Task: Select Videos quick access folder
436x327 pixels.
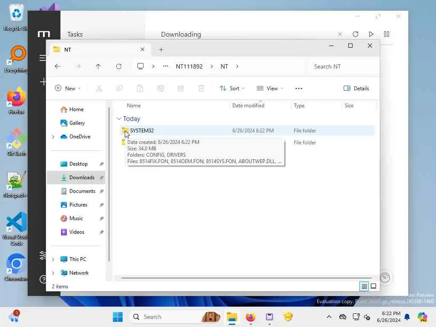Action: pyautogui.click(x=77, y=232)
